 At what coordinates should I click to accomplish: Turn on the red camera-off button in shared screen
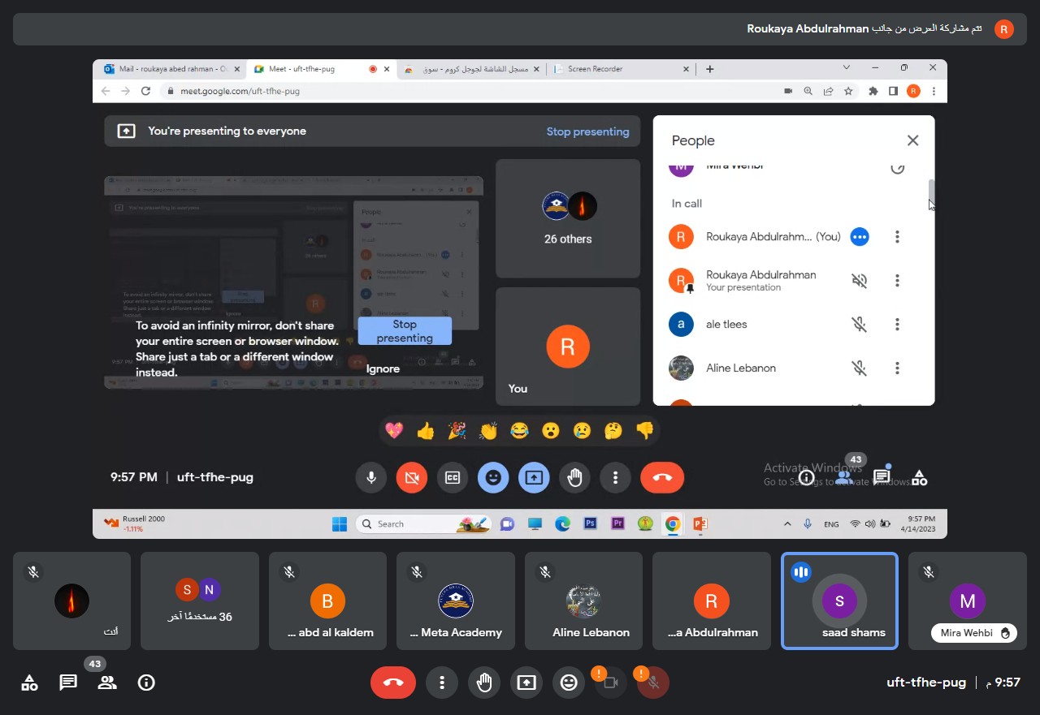pyautogui.click(x=412, y=478)
